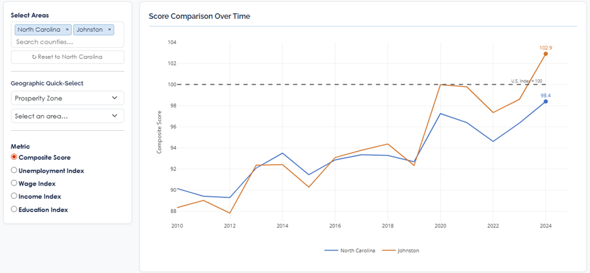Image resolution: width=590 pixels, height=273 pixels.
Task: Click the Select an area chevron arrow
Action: pos(114,116)
